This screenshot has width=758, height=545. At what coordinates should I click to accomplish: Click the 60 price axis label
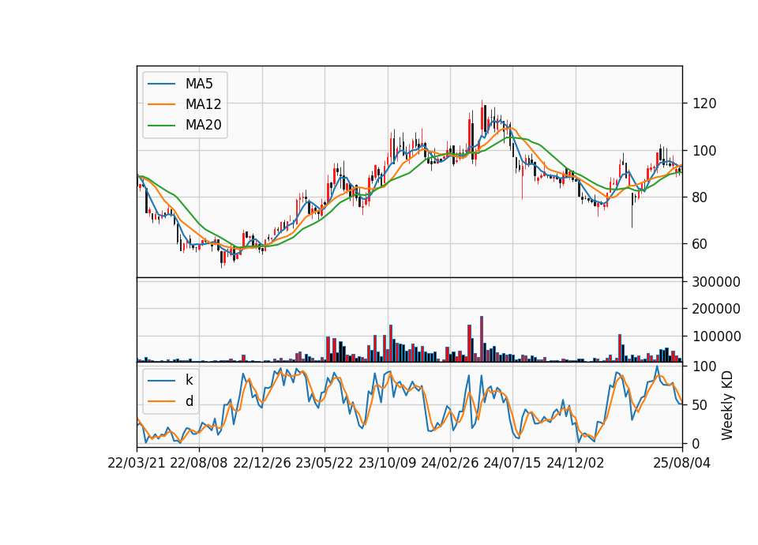pos(700,244)
